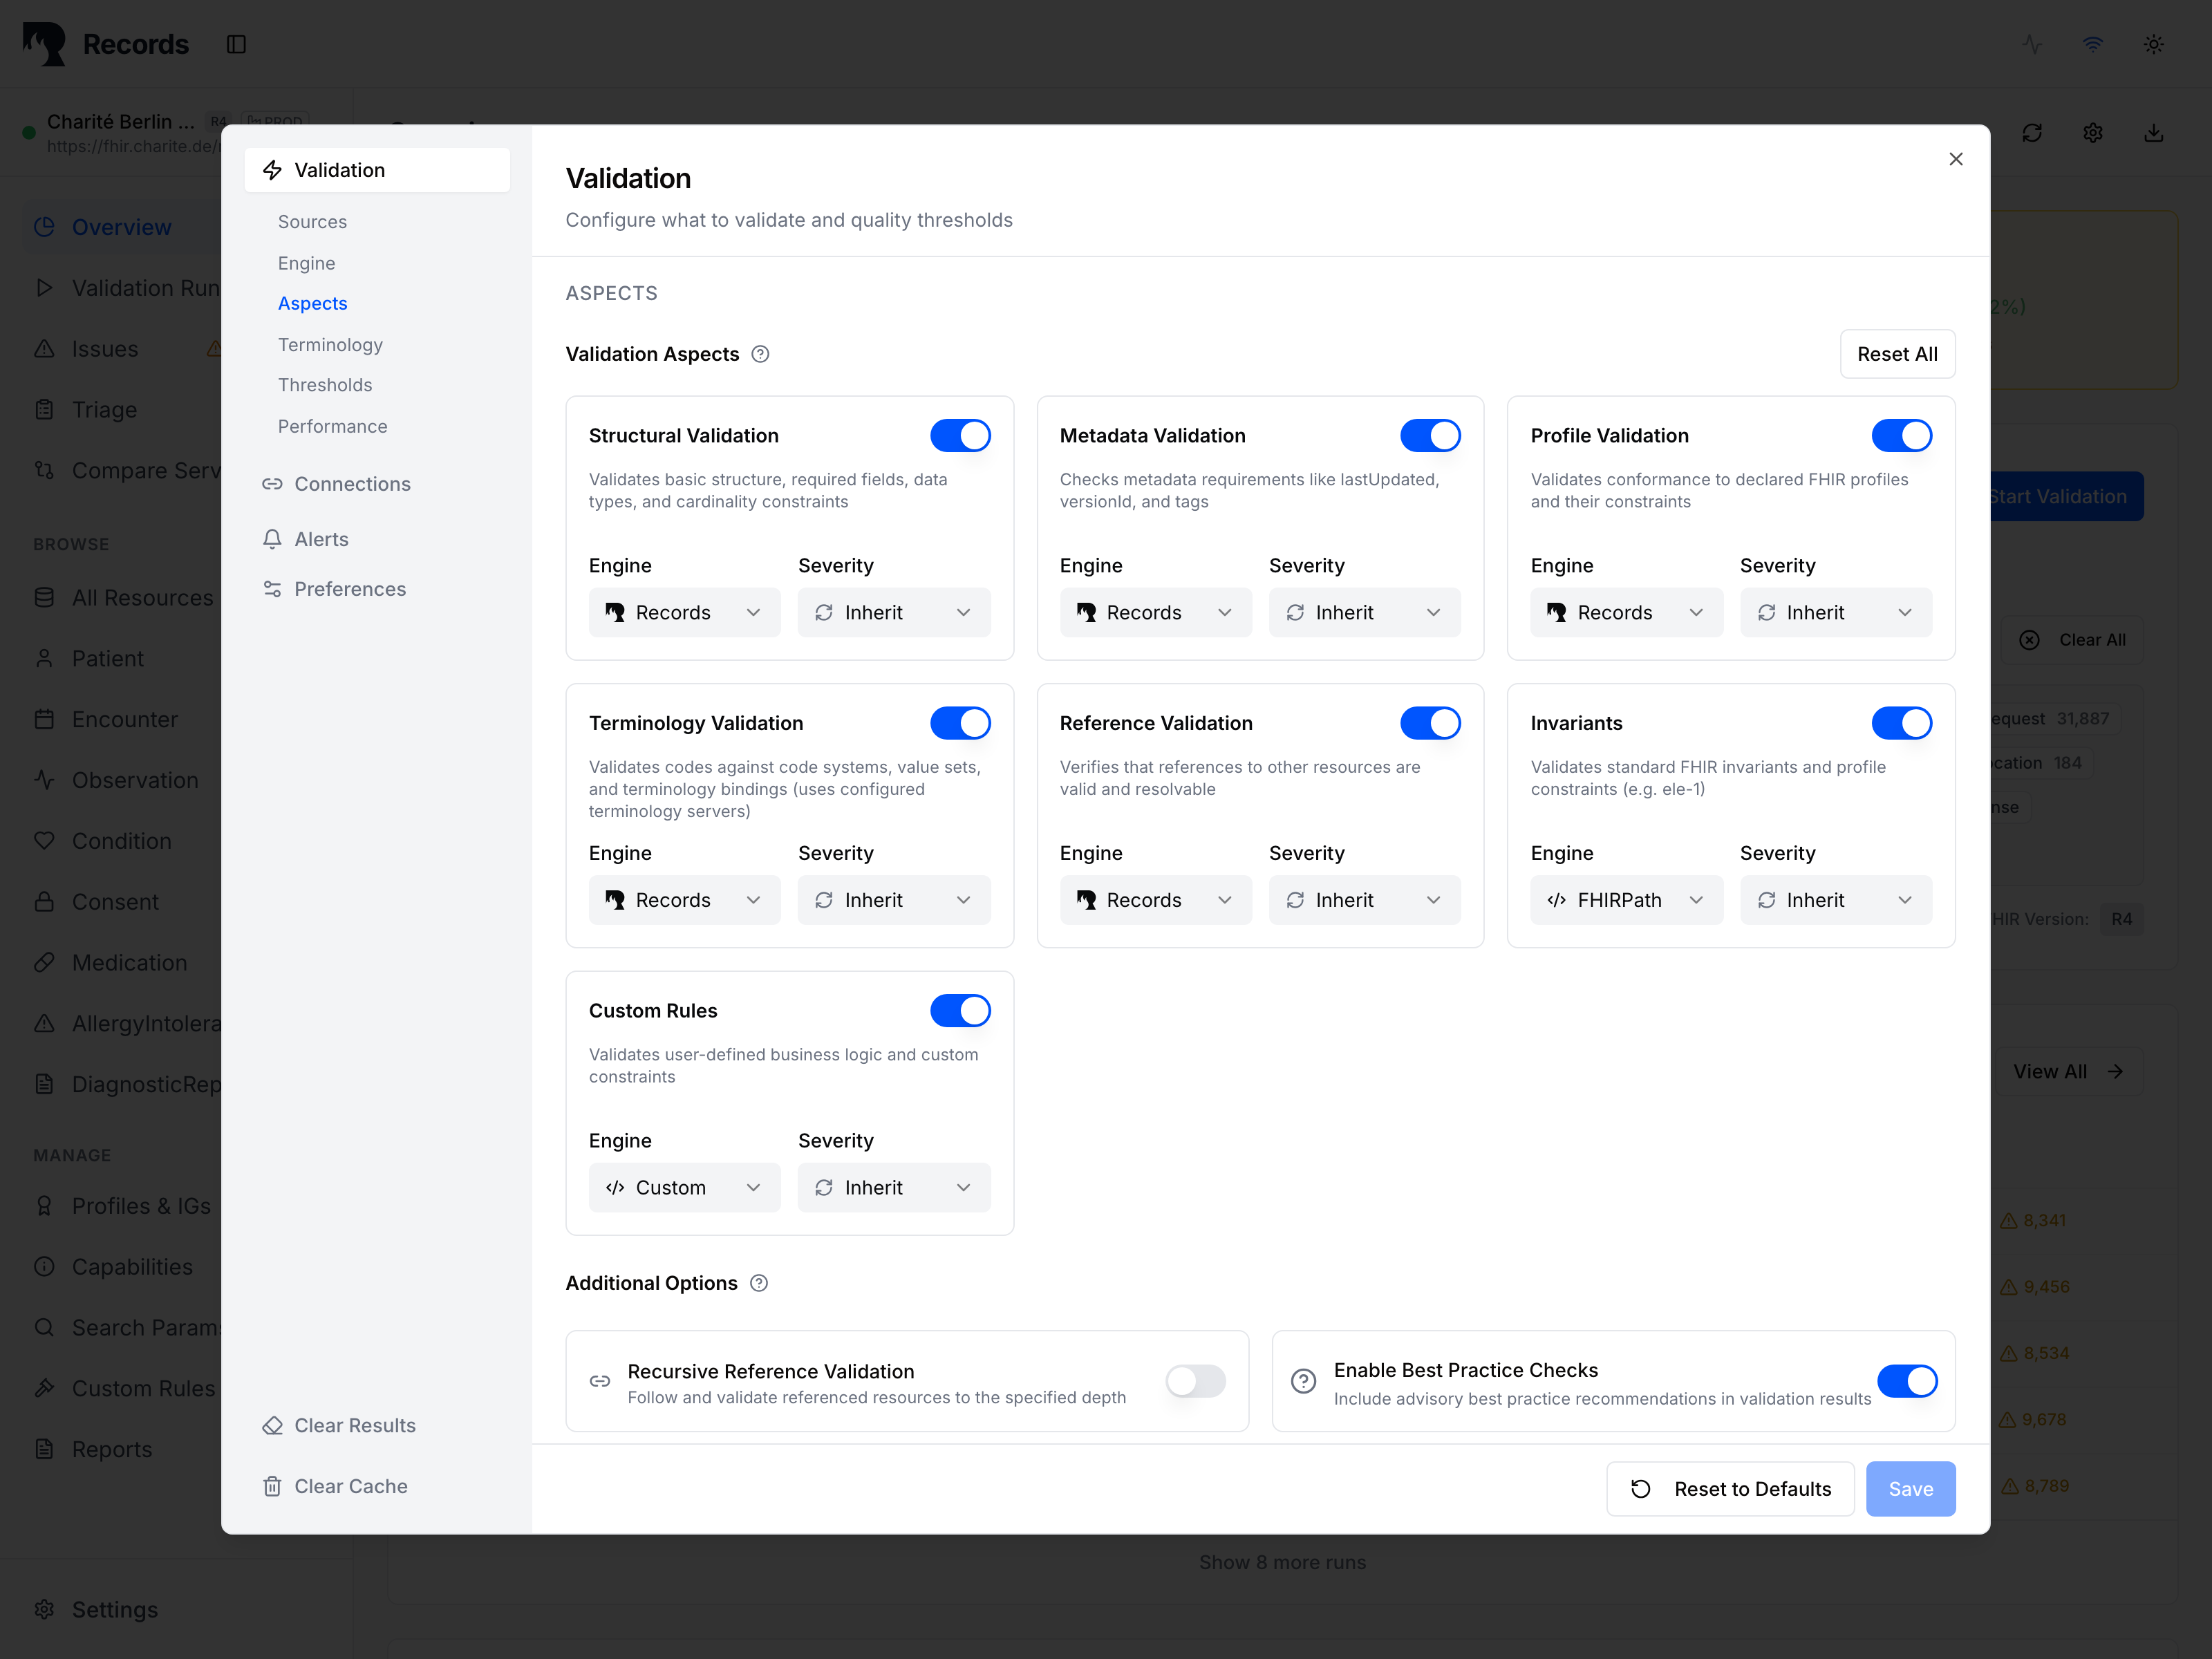2212x1659 pixels.
Task: Click the theme toggle sun icon
Action: (2153, 44)
